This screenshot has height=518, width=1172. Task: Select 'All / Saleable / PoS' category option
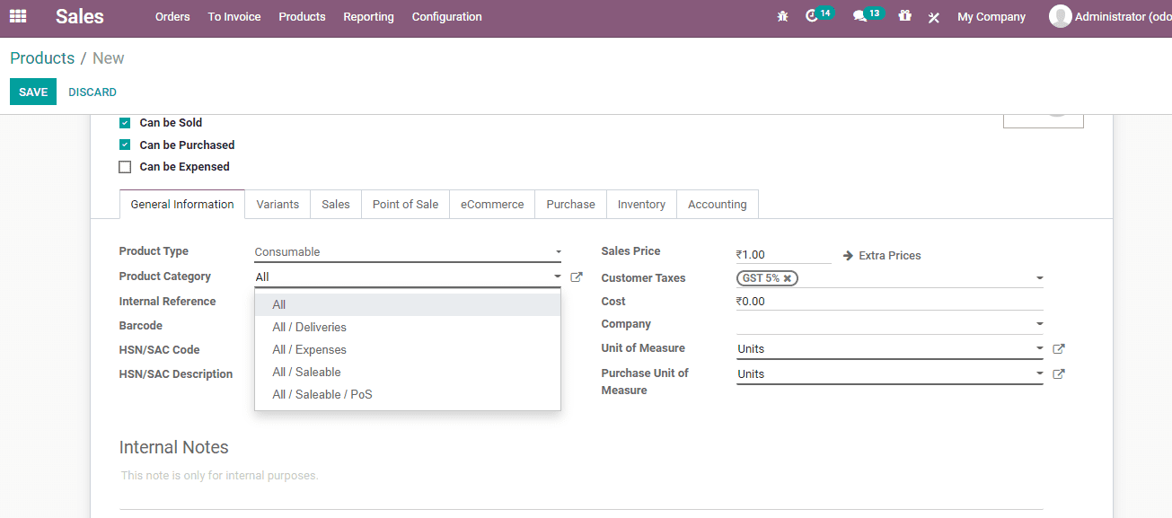point(322,394)
